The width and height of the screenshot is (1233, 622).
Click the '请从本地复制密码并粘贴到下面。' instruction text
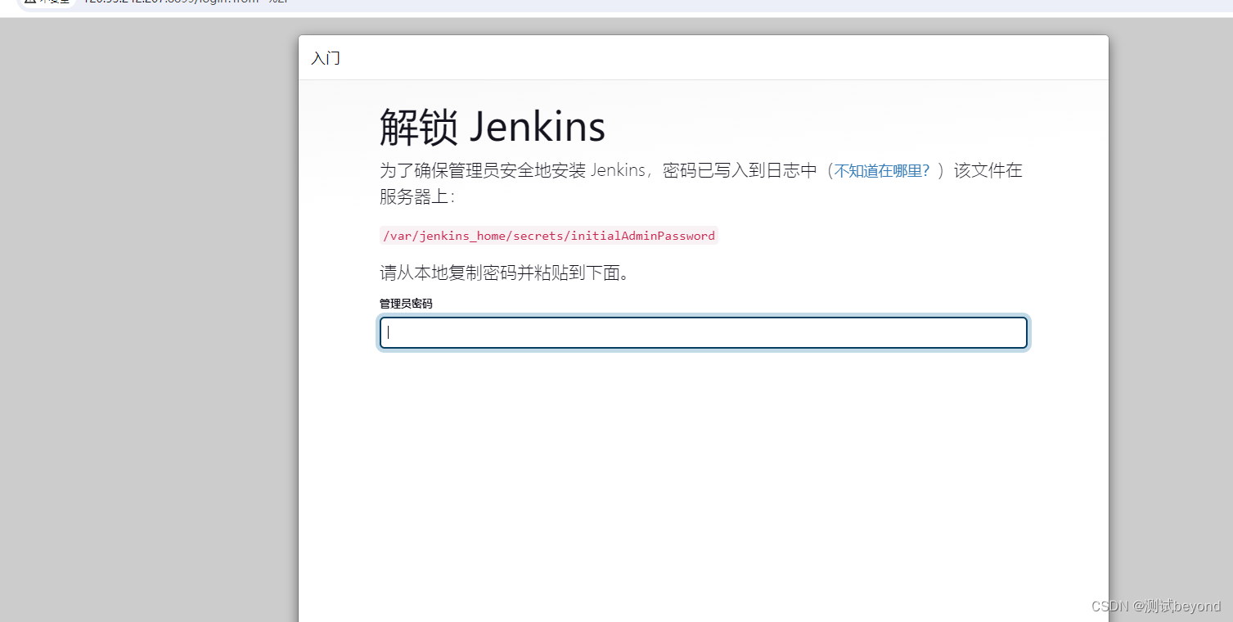(x=506, y=273)
